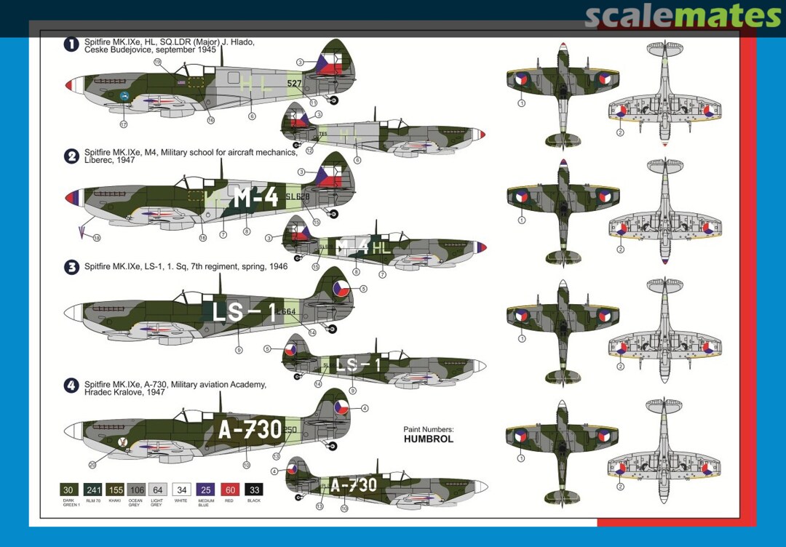Open the top view of the first Spitfire
Screen dimensions: 786x547
click(562, 95)
